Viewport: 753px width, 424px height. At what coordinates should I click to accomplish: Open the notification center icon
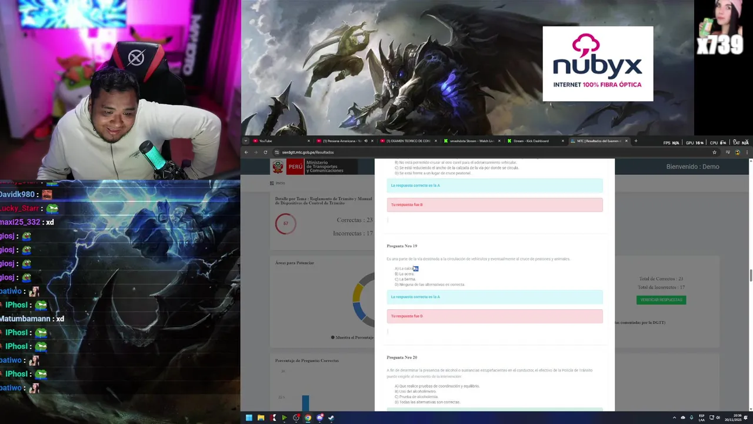click(x=746, y=418)
